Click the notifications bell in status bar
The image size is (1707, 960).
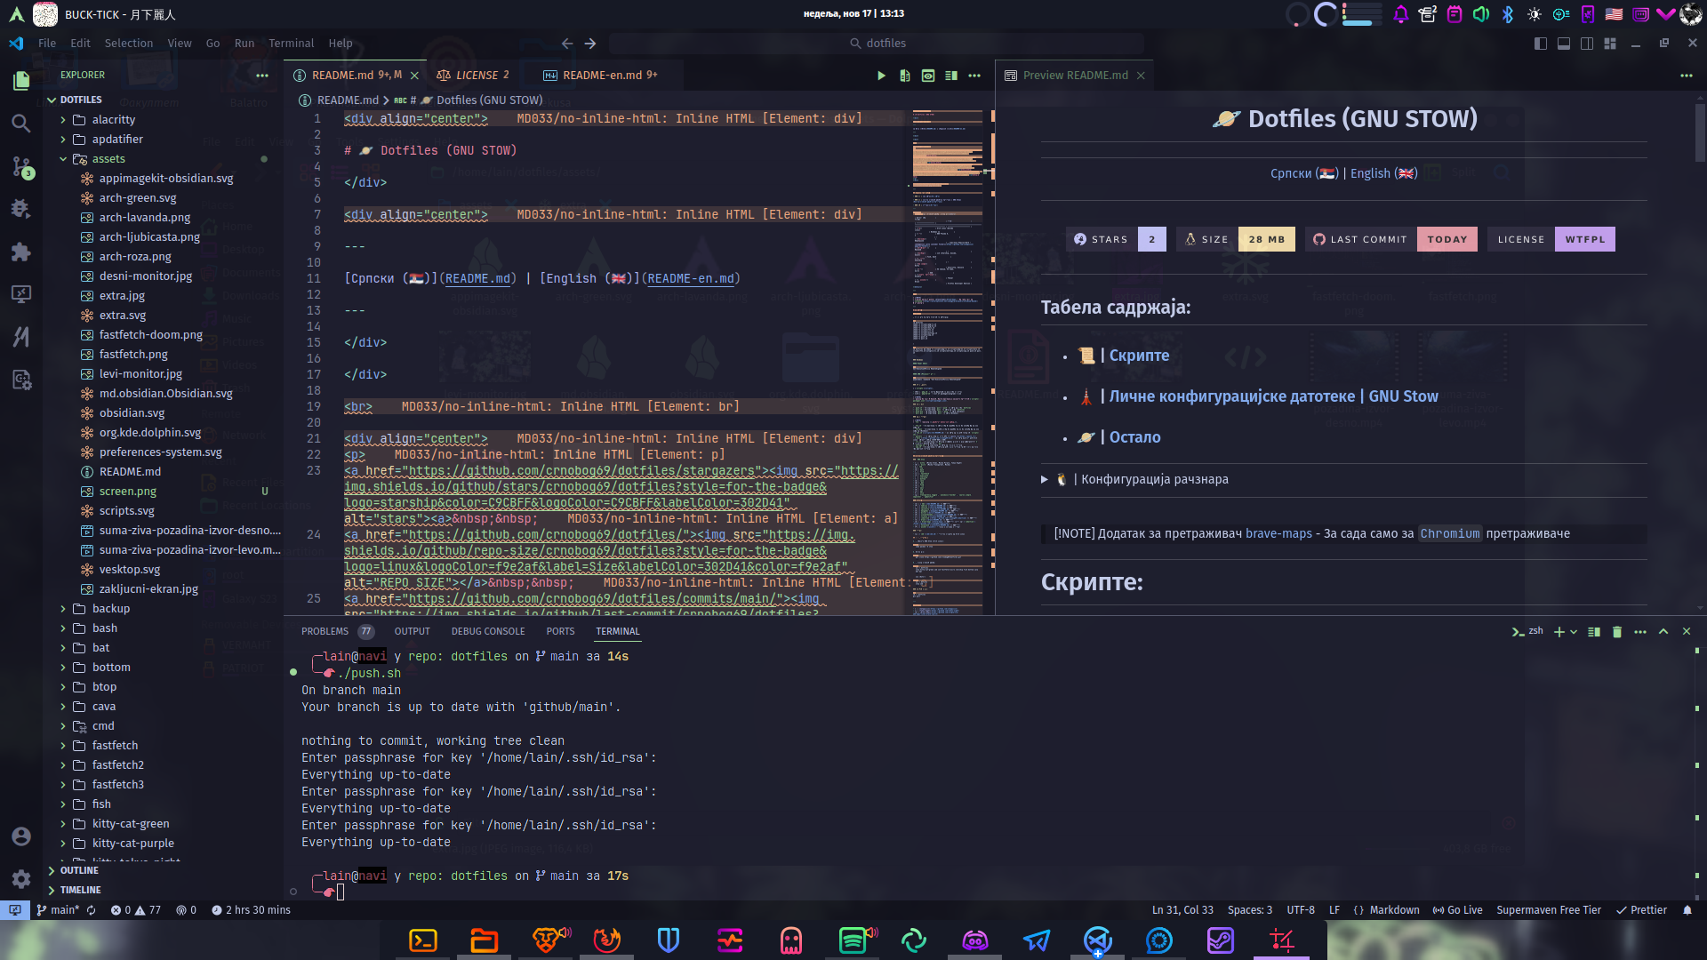coord(1687,910)
